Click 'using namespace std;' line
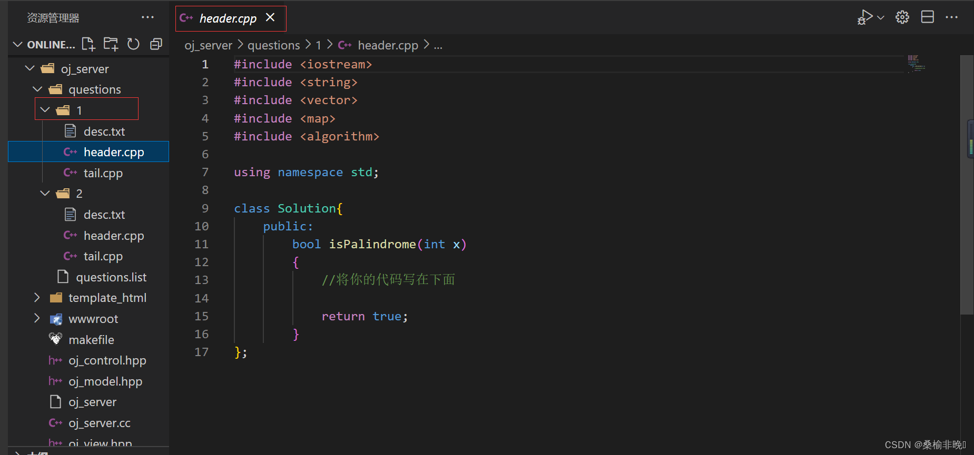Screen dimensions: 974x455 306,172
